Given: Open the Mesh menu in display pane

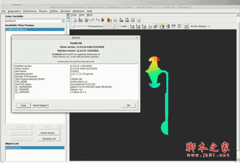Looking at the screenshot, I should point(90,15).
